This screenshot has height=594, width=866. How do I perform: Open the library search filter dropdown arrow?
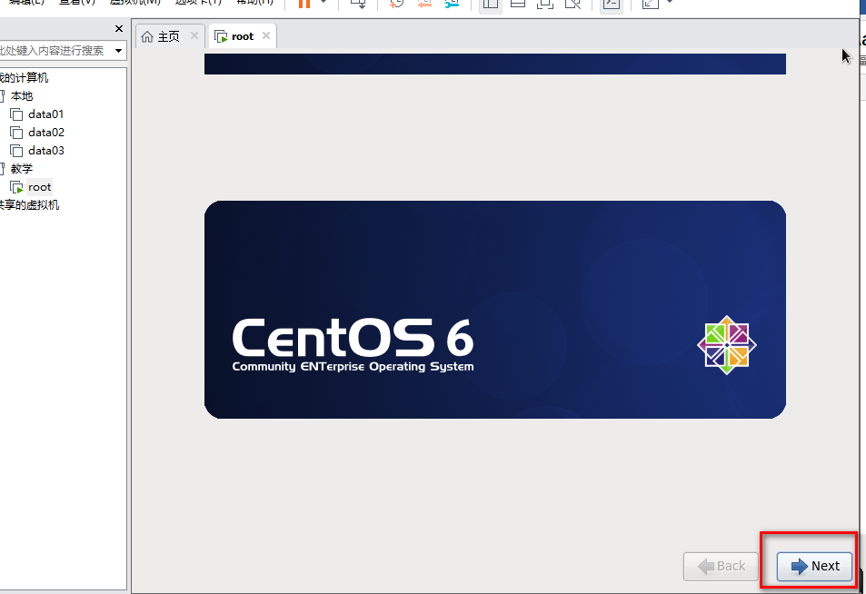coord(119,51)
